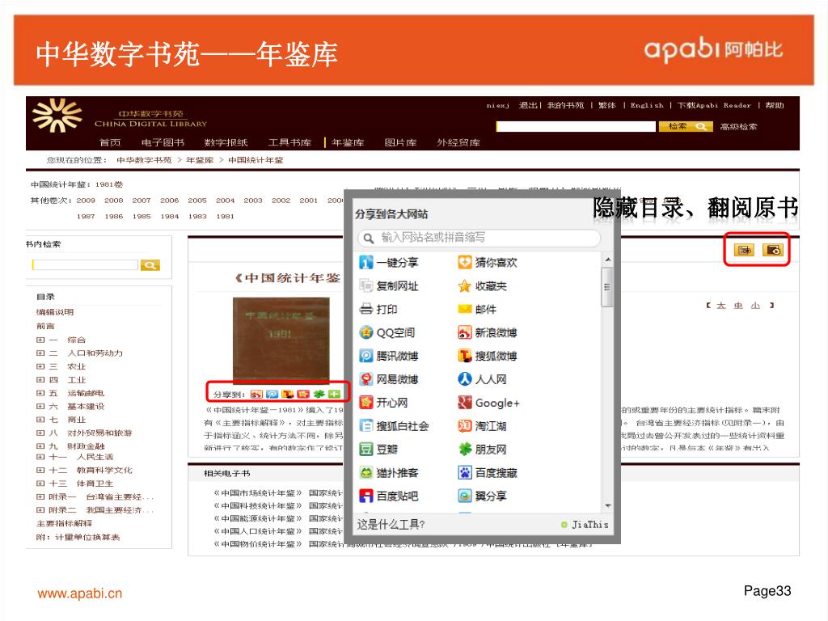Click 猜你喜欢 in share popup

coord(488,263)
